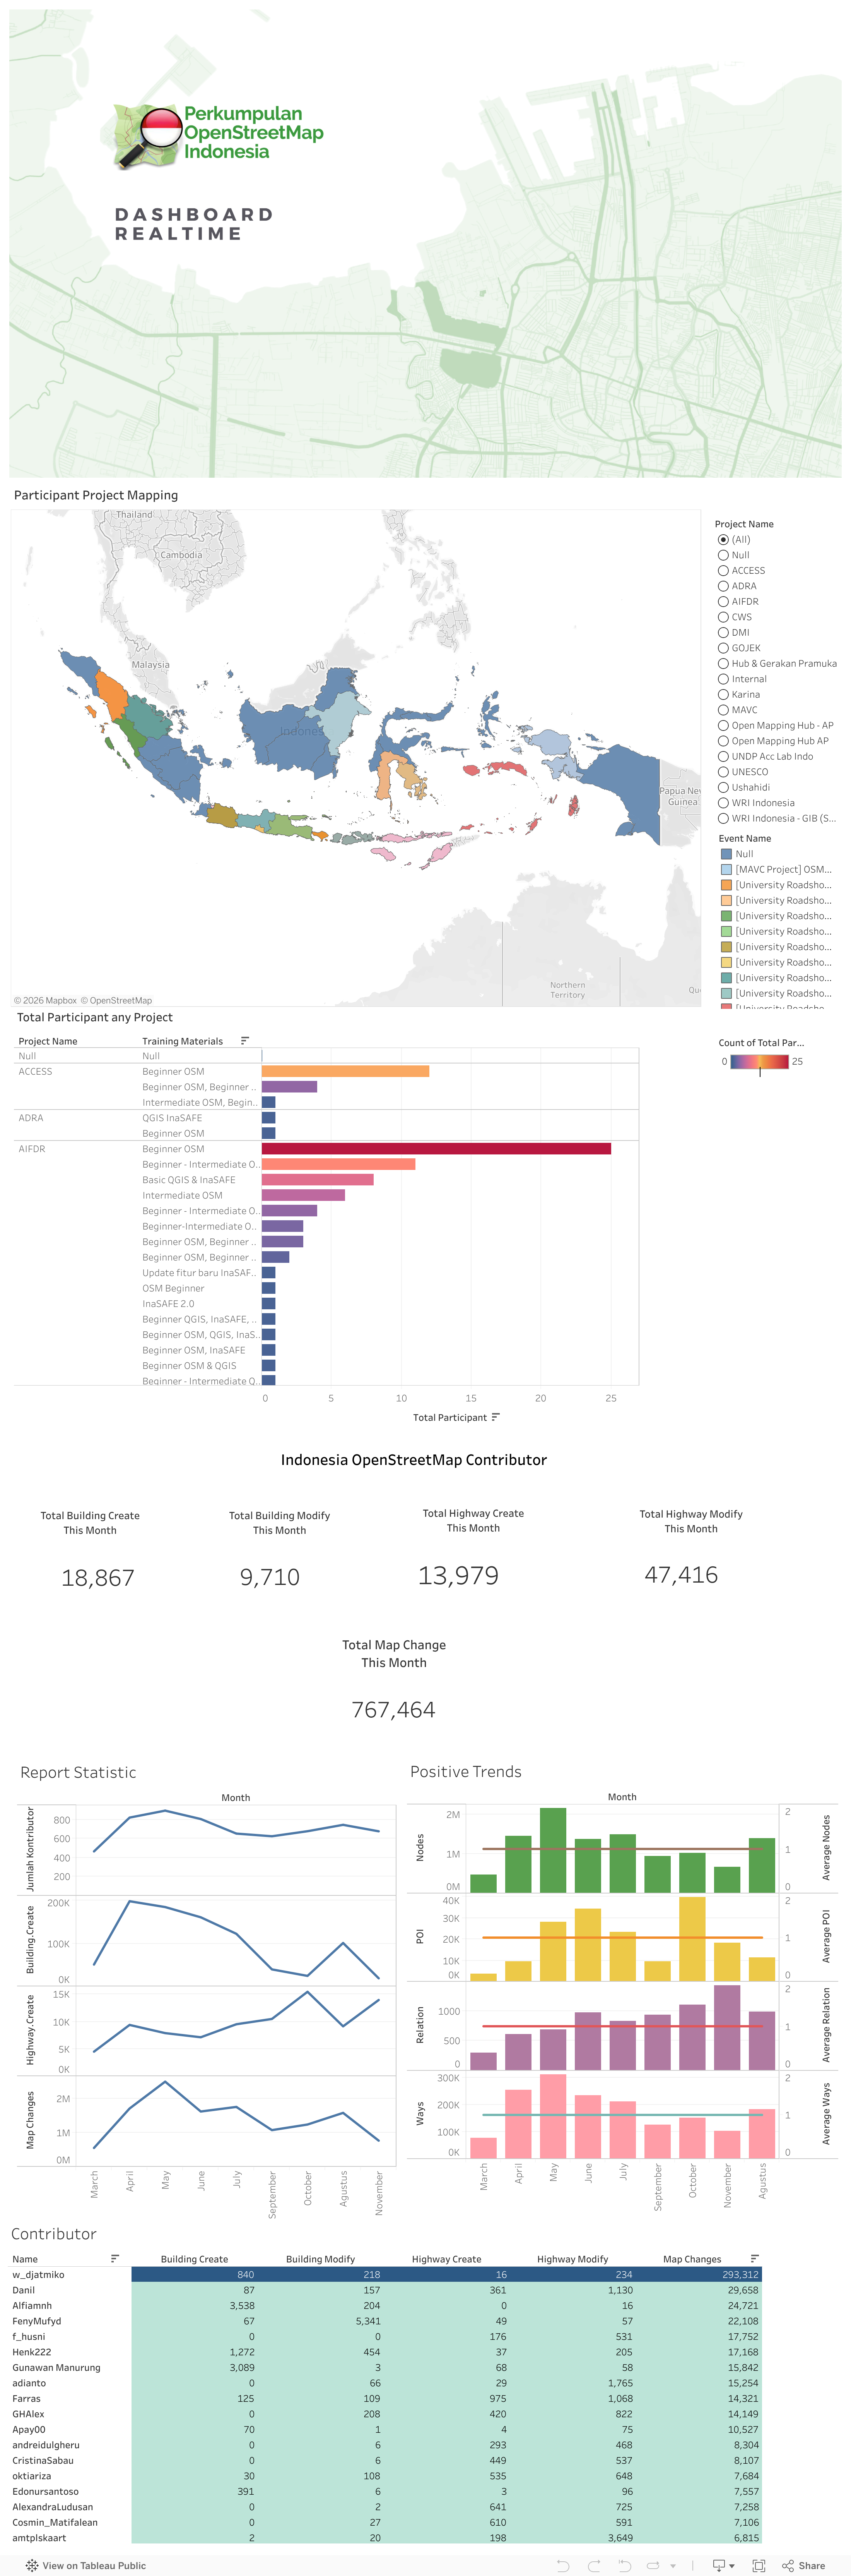Select the GOJEK project radio button
The width and height of the screenshot is (851, 2576).
(723, 648)
